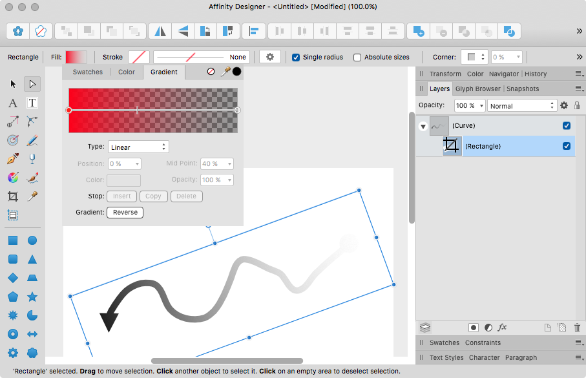Image resolution: width=586 pixels, height=378 pixels.
Task: Switch to the Swatches tab
Action: coord(87,72)
